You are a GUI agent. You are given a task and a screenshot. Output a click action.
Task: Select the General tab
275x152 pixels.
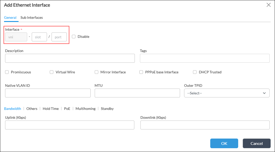coord(10,18)
